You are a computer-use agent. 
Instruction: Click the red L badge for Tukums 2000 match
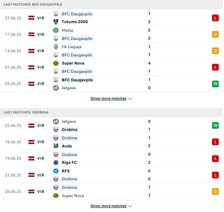point(215,18)
